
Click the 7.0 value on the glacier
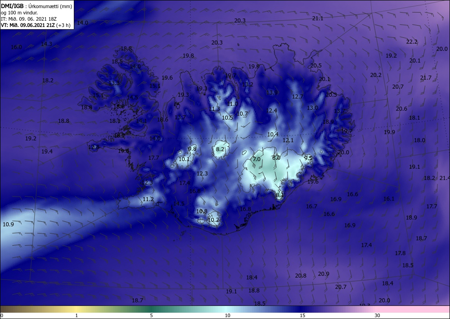point(256,159)
